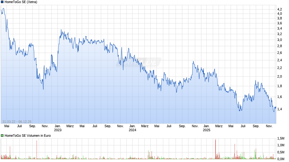Click the blue HomeToGo SE (Xetra) legend square
This screenshot has height=162, width=289.
(2, 2)
